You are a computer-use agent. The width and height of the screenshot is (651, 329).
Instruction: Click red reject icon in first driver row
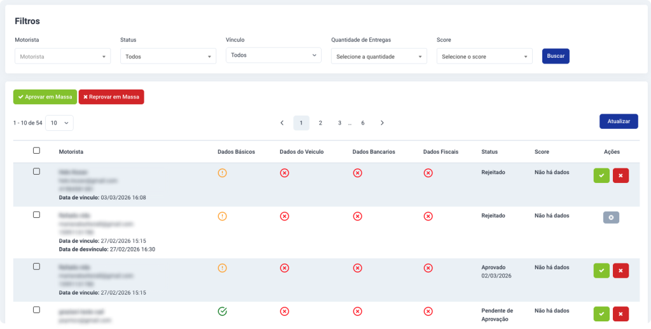tap(620, 176)
